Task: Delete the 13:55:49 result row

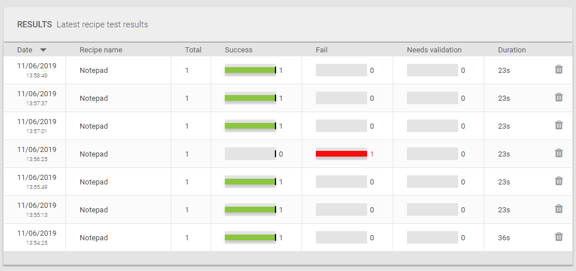Action: click(x=559, y=180)
